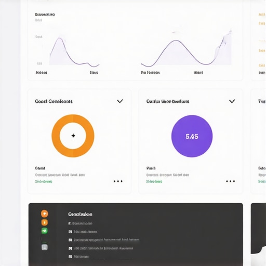This screenshot has width=266, height=266.
Task: Expand the chevron in the purple circle card
Action: tap(232, 101)
